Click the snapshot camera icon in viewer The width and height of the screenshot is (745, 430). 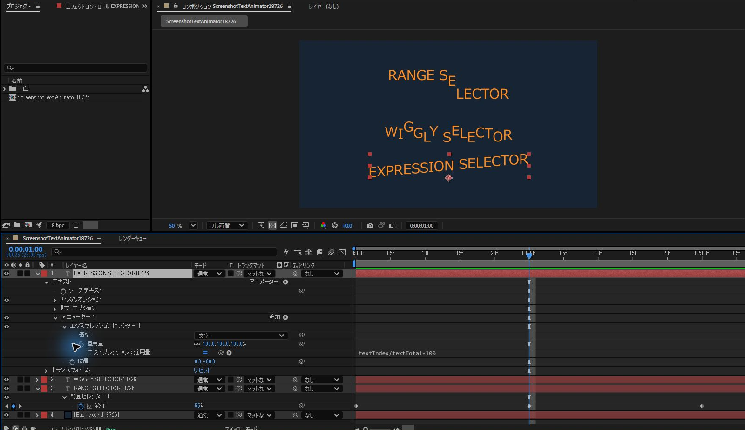[x=370, y=226]
